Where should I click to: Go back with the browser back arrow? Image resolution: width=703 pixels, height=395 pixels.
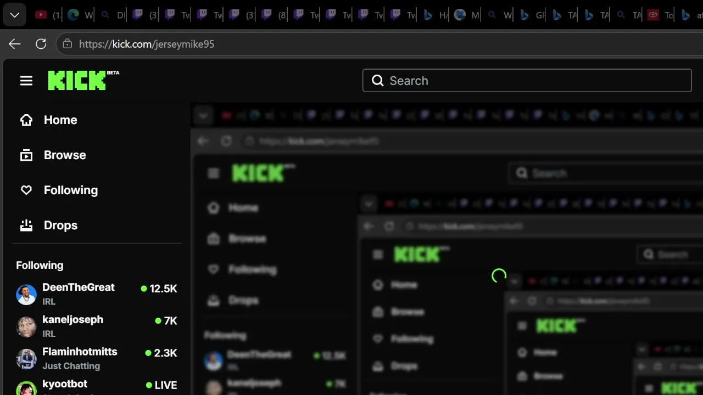pyautogui.click(x=15, y=44)
